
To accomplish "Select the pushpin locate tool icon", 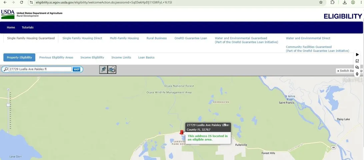I will point(104,69).
